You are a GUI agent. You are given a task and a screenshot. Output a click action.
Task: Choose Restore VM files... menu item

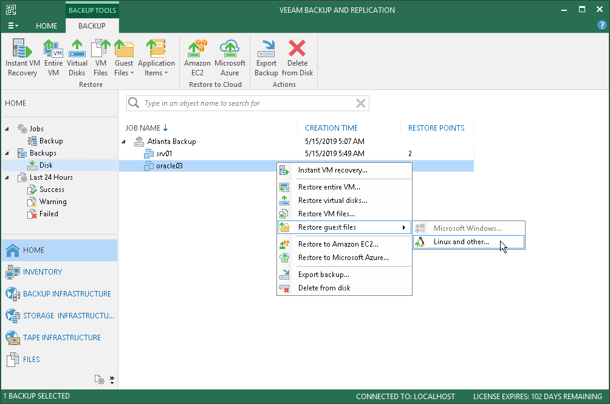(344, 214)
